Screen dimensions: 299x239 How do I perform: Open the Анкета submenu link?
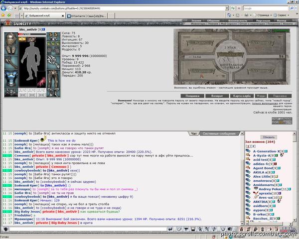288,23
